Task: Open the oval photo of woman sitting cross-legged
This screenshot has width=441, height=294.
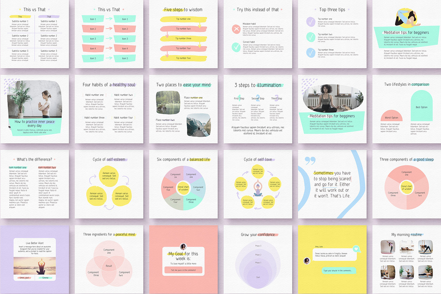Action: pyautogui.click(x=333, y=98)
